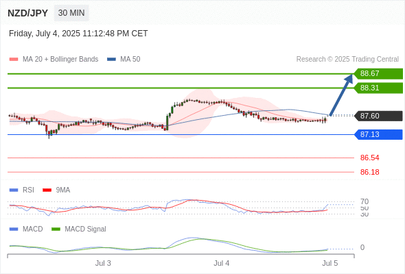Select the 88.31 resistance price label
Screen dimensions: 405x274
point(378,88)
